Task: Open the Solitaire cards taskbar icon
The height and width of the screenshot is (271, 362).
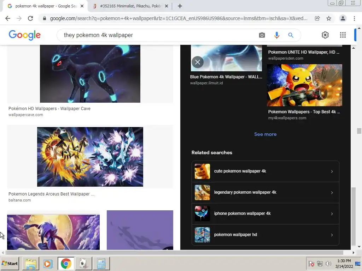Action: click(x=83, y=264)
